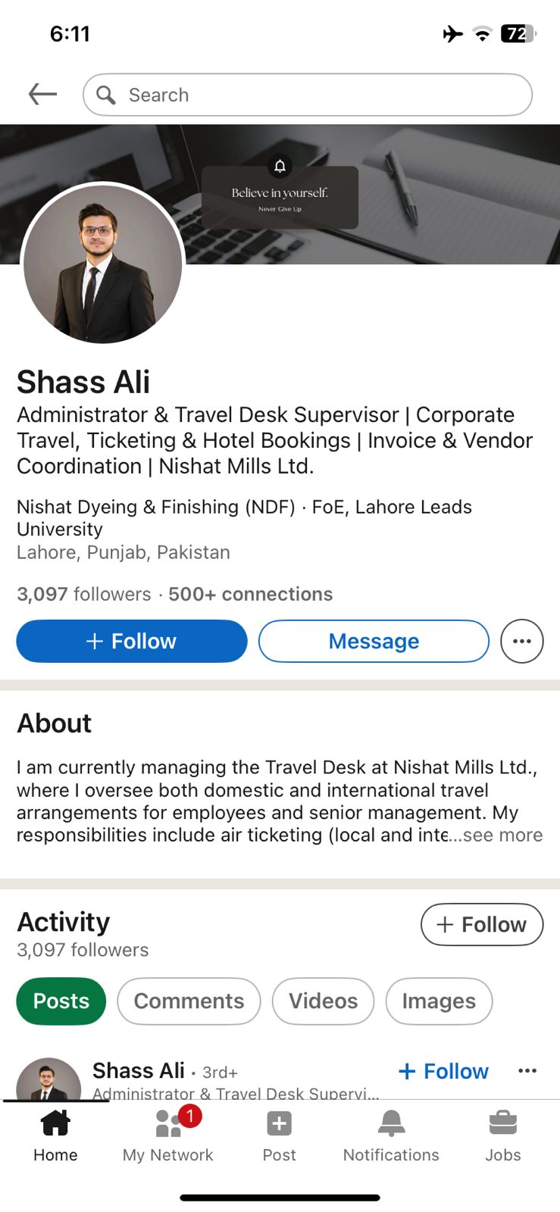Switch to the Comments activity filter
560x1212 pixels.
(189, 1001)
